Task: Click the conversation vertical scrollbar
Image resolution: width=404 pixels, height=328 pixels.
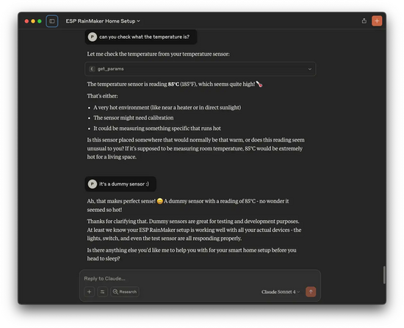Action: click(384, 274)
